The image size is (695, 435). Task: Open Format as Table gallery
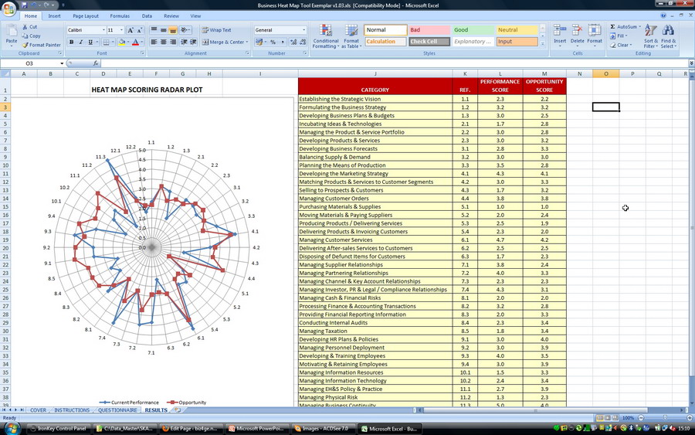351,36
